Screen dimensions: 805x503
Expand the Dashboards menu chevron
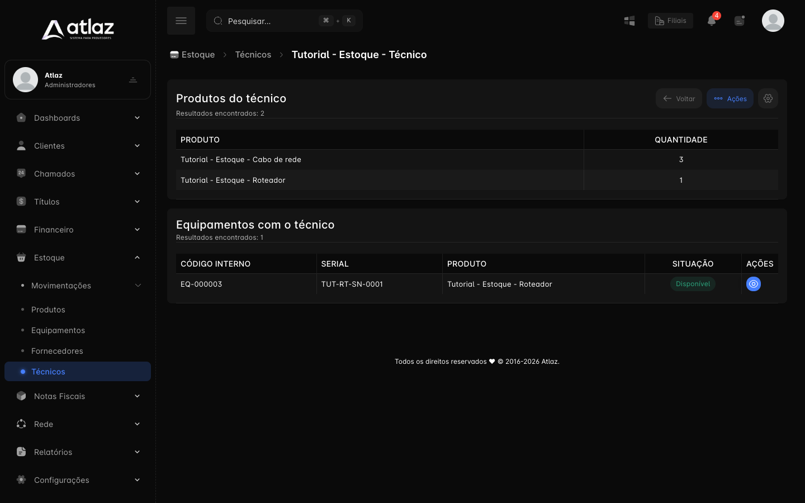(137, 117)
